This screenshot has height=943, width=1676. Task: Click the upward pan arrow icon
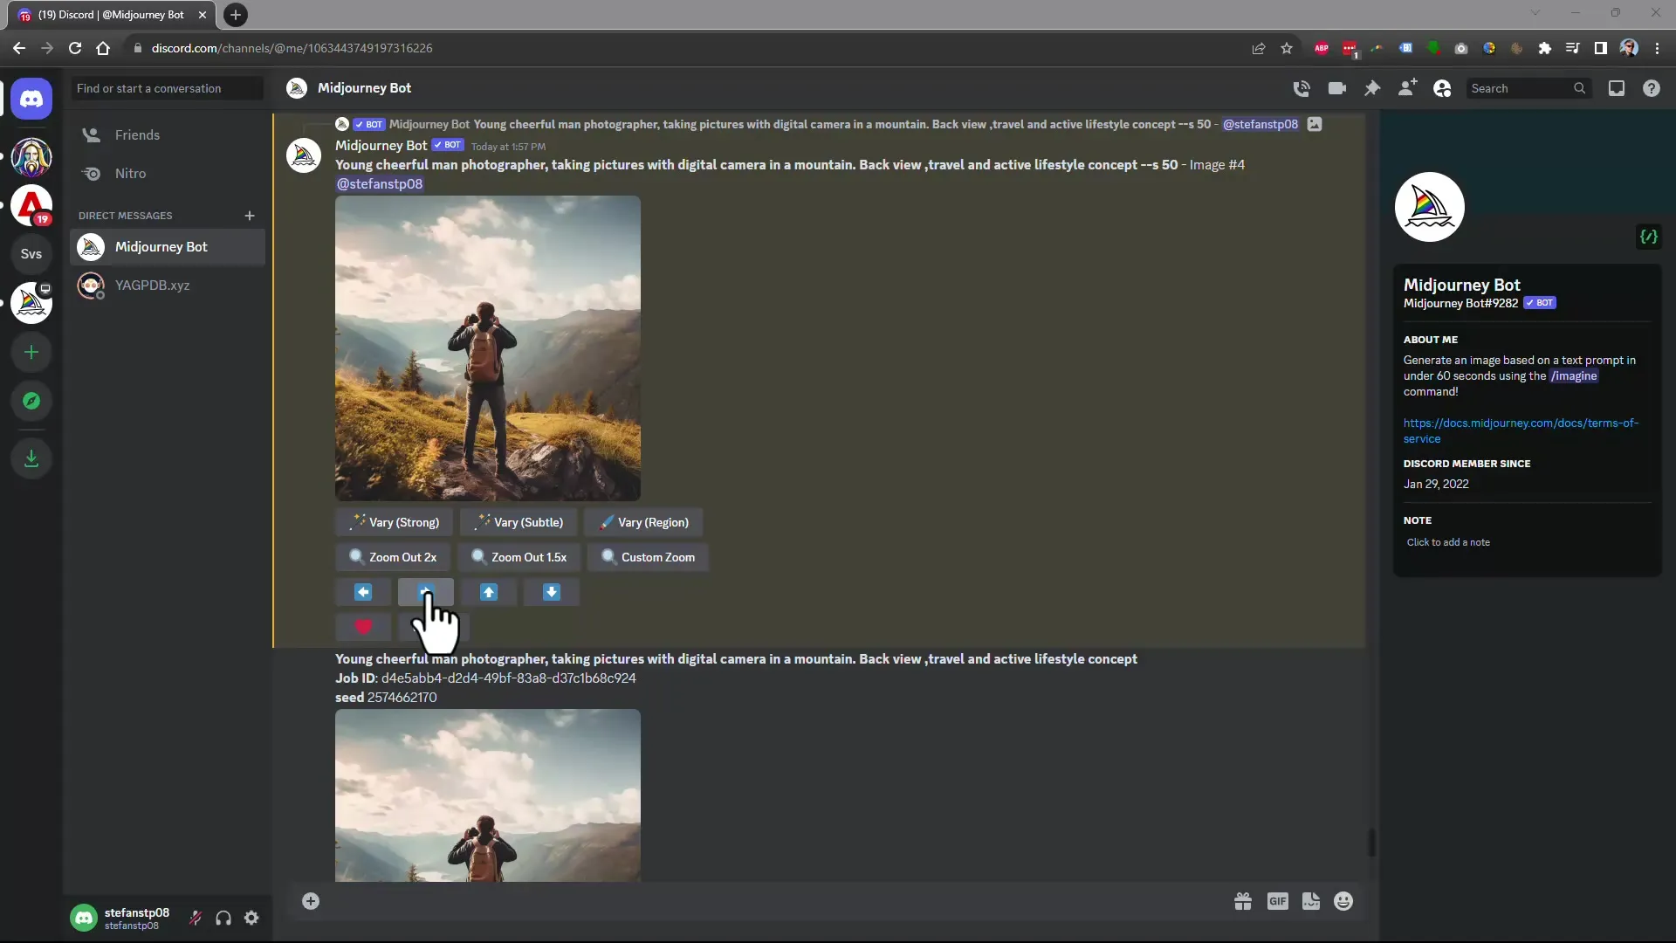pyautogui.click(x=488, y=592)
